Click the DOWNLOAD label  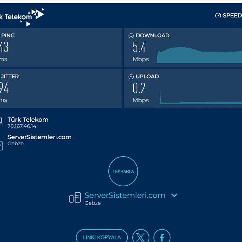click(x=153, y=36)
